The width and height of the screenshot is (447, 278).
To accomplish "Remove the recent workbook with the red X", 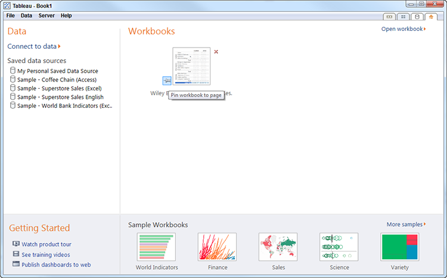I will 216,52.
